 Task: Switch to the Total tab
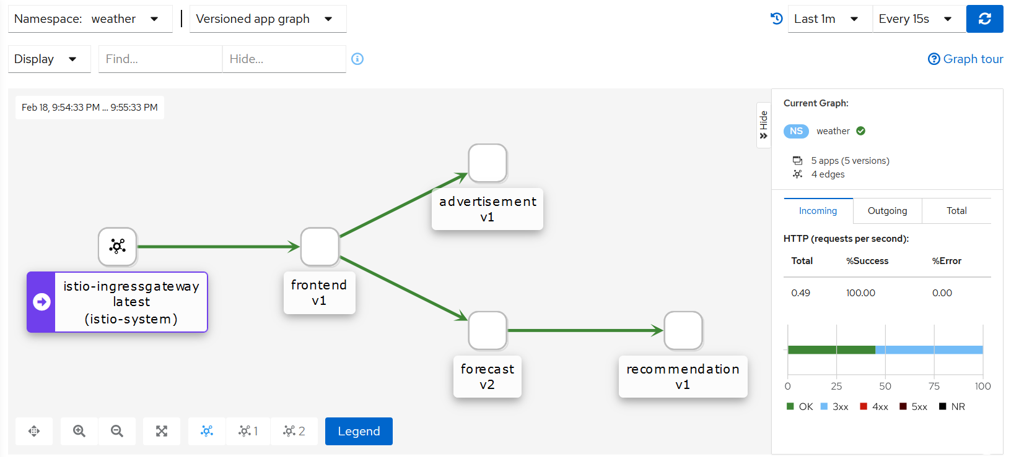click(x=956, y=211)
